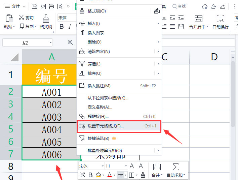Image resolution: width=238 pixels, height=180 pixels.
Task: Click the 编号 header cell
Action: (x=49, y=75)
